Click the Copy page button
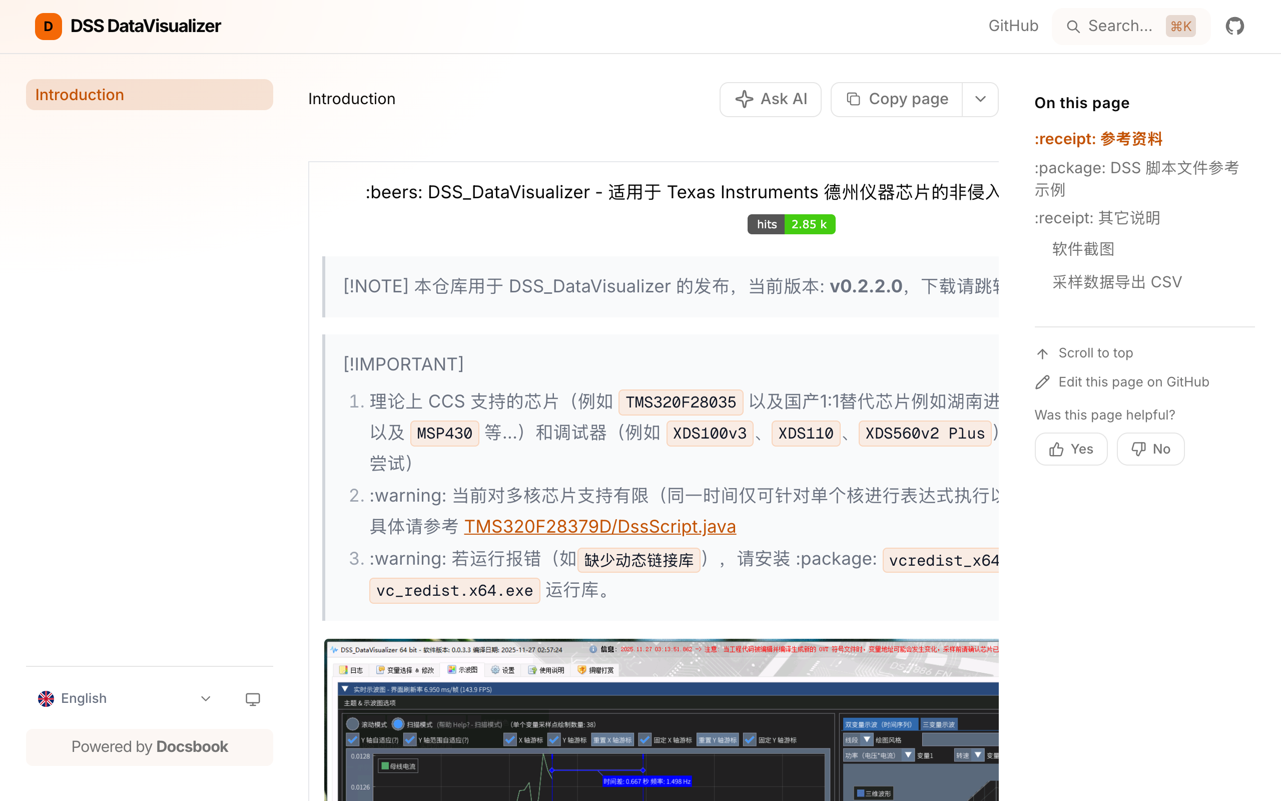 (897, 99)
